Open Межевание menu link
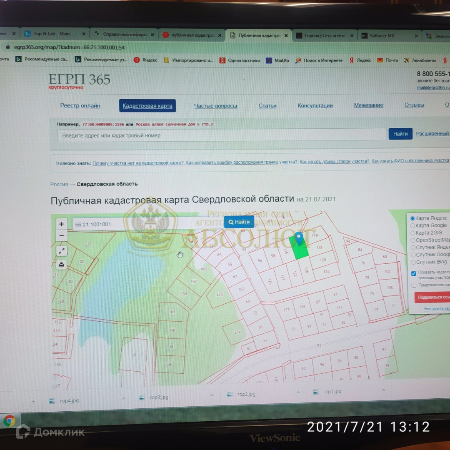Image resolution: width=450 pixels, height=450 pixels. click(368, 105)
